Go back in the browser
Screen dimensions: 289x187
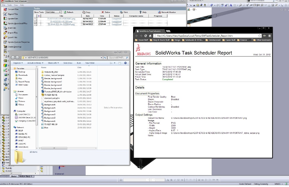137,36
